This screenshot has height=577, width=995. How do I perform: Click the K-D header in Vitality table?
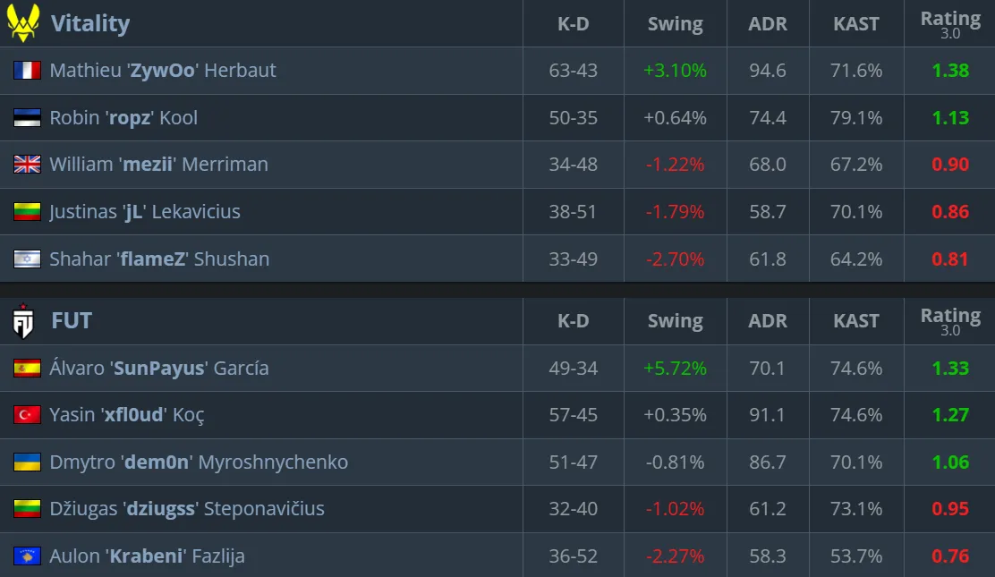click(x=573, y=24)
